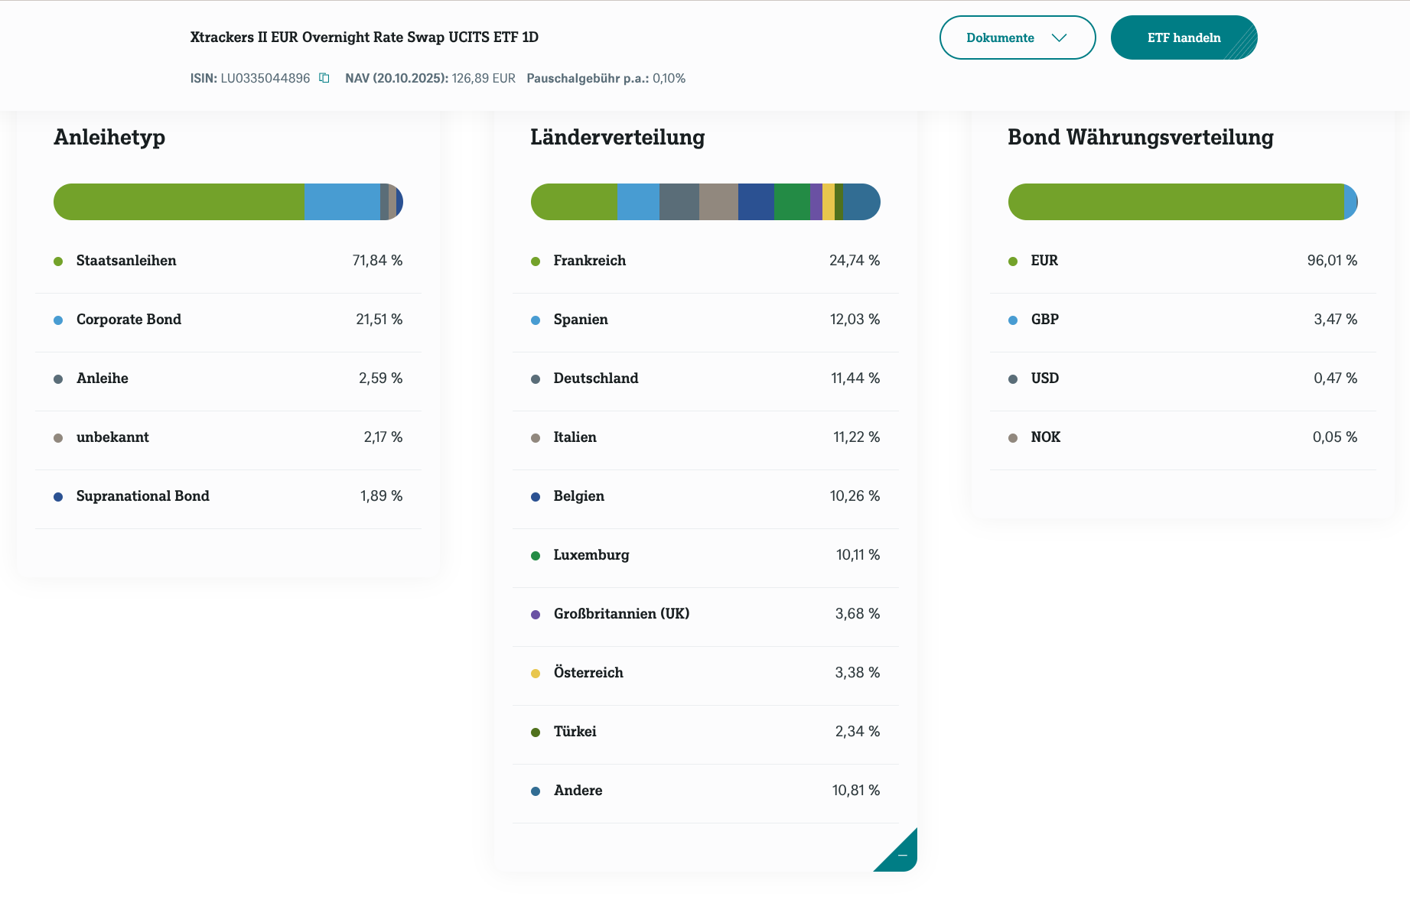1410x916 pixels.
Task: Copy the ISIN using the copy icon
Action: point(324,78)
